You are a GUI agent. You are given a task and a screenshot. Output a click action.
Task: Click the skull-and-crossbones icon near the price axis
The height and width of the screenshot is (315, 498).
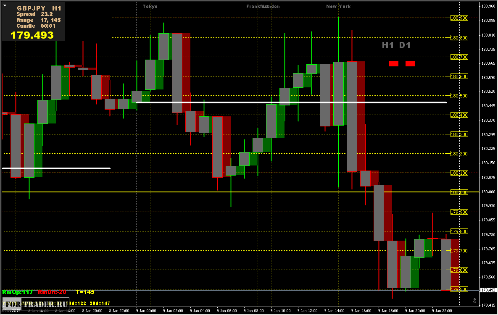[474, 301]
